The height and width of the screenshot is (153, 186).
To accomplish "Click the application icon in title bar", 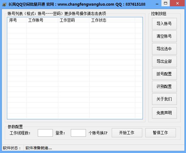I will click(x=4, y=5).
